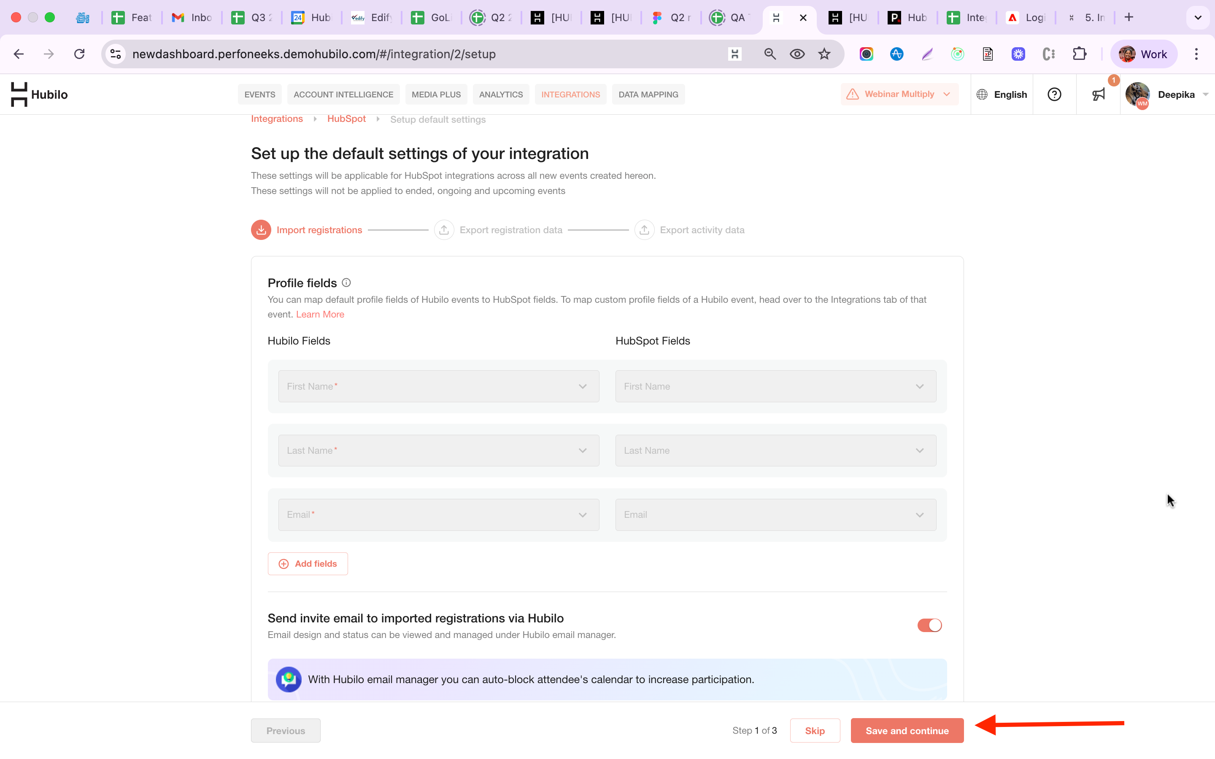The width and height of the screenshot is (1215, 759).
Task: Open HubSpot First Name field dropdown
Action: (776, 386)
